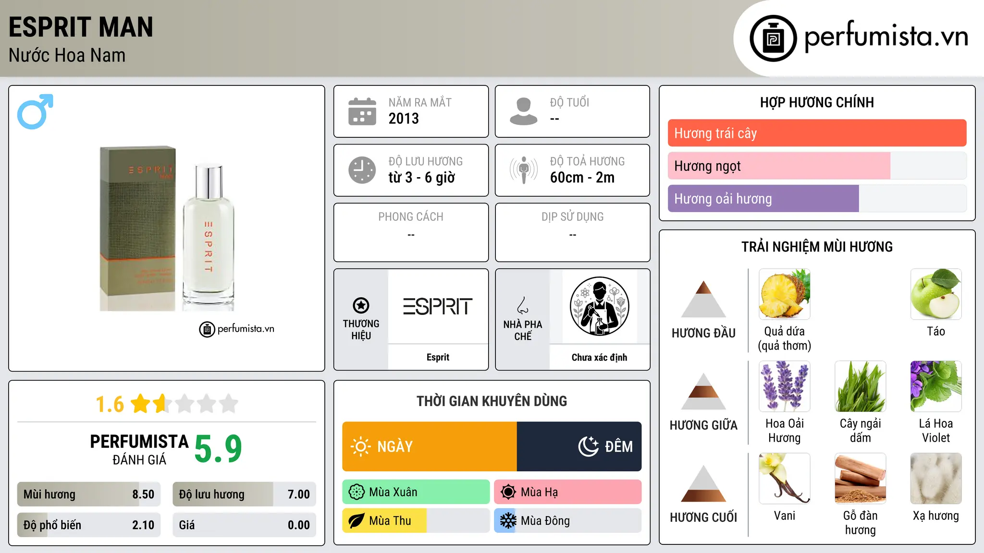Select the violet leaf note image

(x=936, y=386)
